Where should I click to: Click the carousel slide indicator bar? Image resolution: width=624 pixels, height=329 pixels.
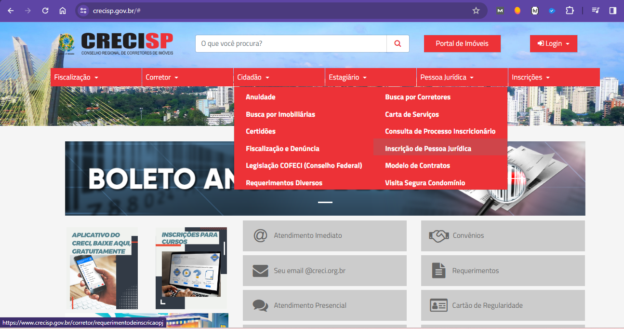[x=325, y=202]
